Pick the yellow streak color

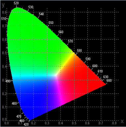pyautogui.click(x=66, y=62)
